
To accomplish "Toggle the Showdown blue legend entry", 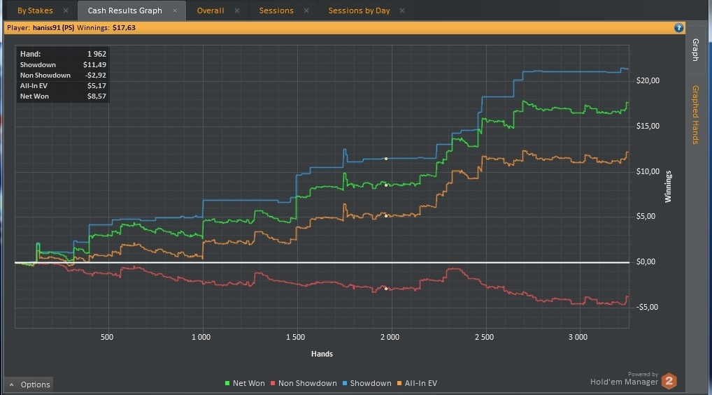I will (x=367, y=383).
